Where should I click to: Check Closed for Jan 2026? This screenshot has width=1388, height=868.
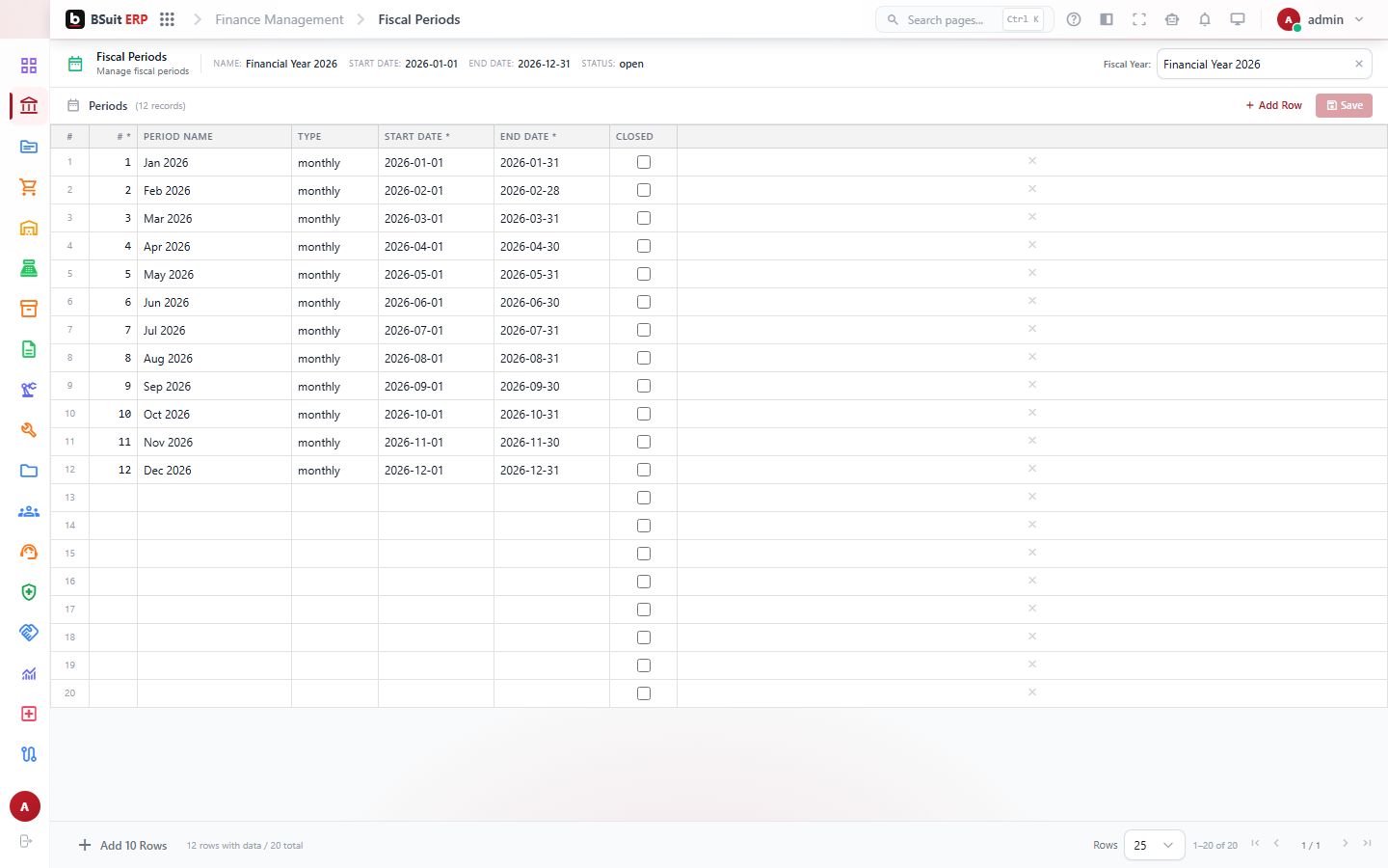tap(644, 162)
